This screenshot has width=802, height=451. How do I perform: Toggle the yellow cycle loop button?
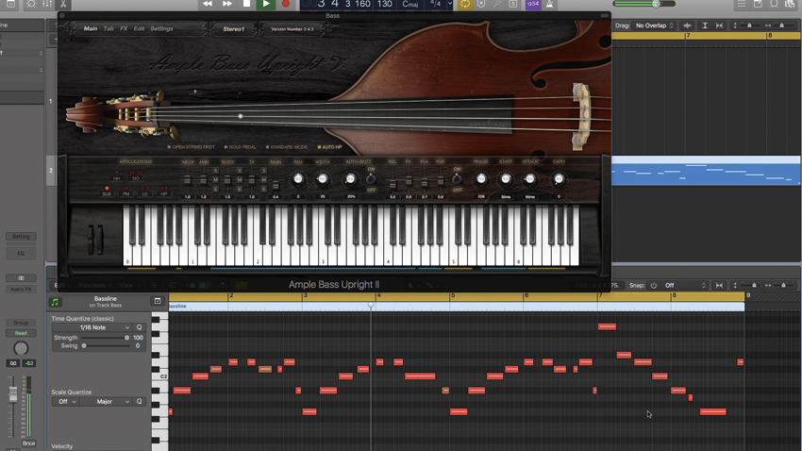coord(465,4)
